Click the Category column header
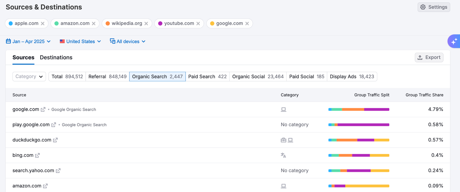460x192 pixels. click(290, 95)
